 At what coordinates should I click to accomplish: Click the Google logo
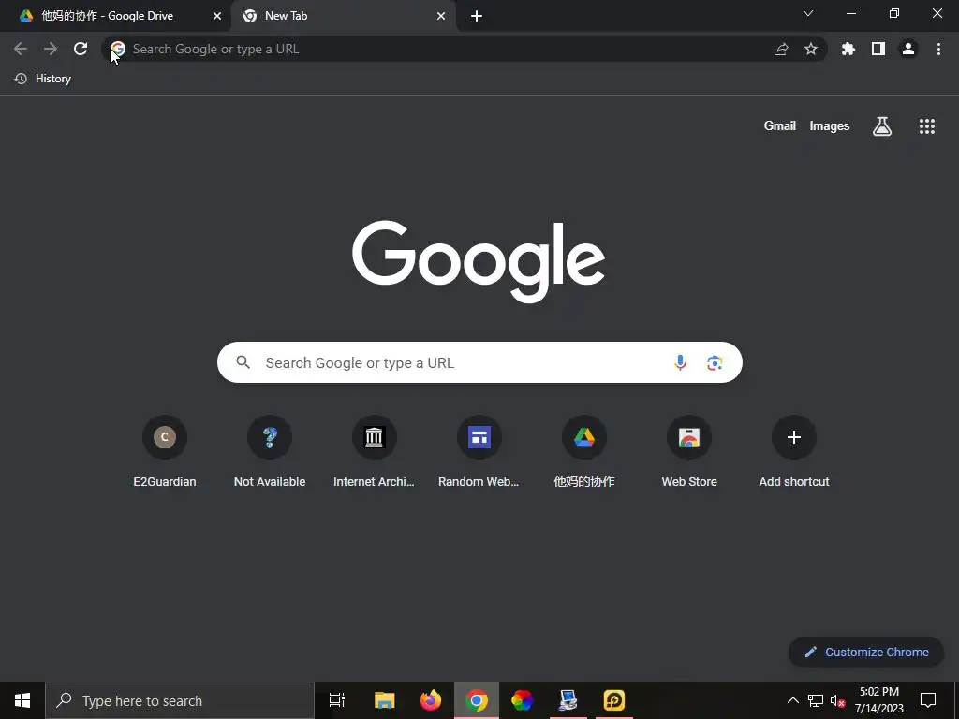click(479, 261)
